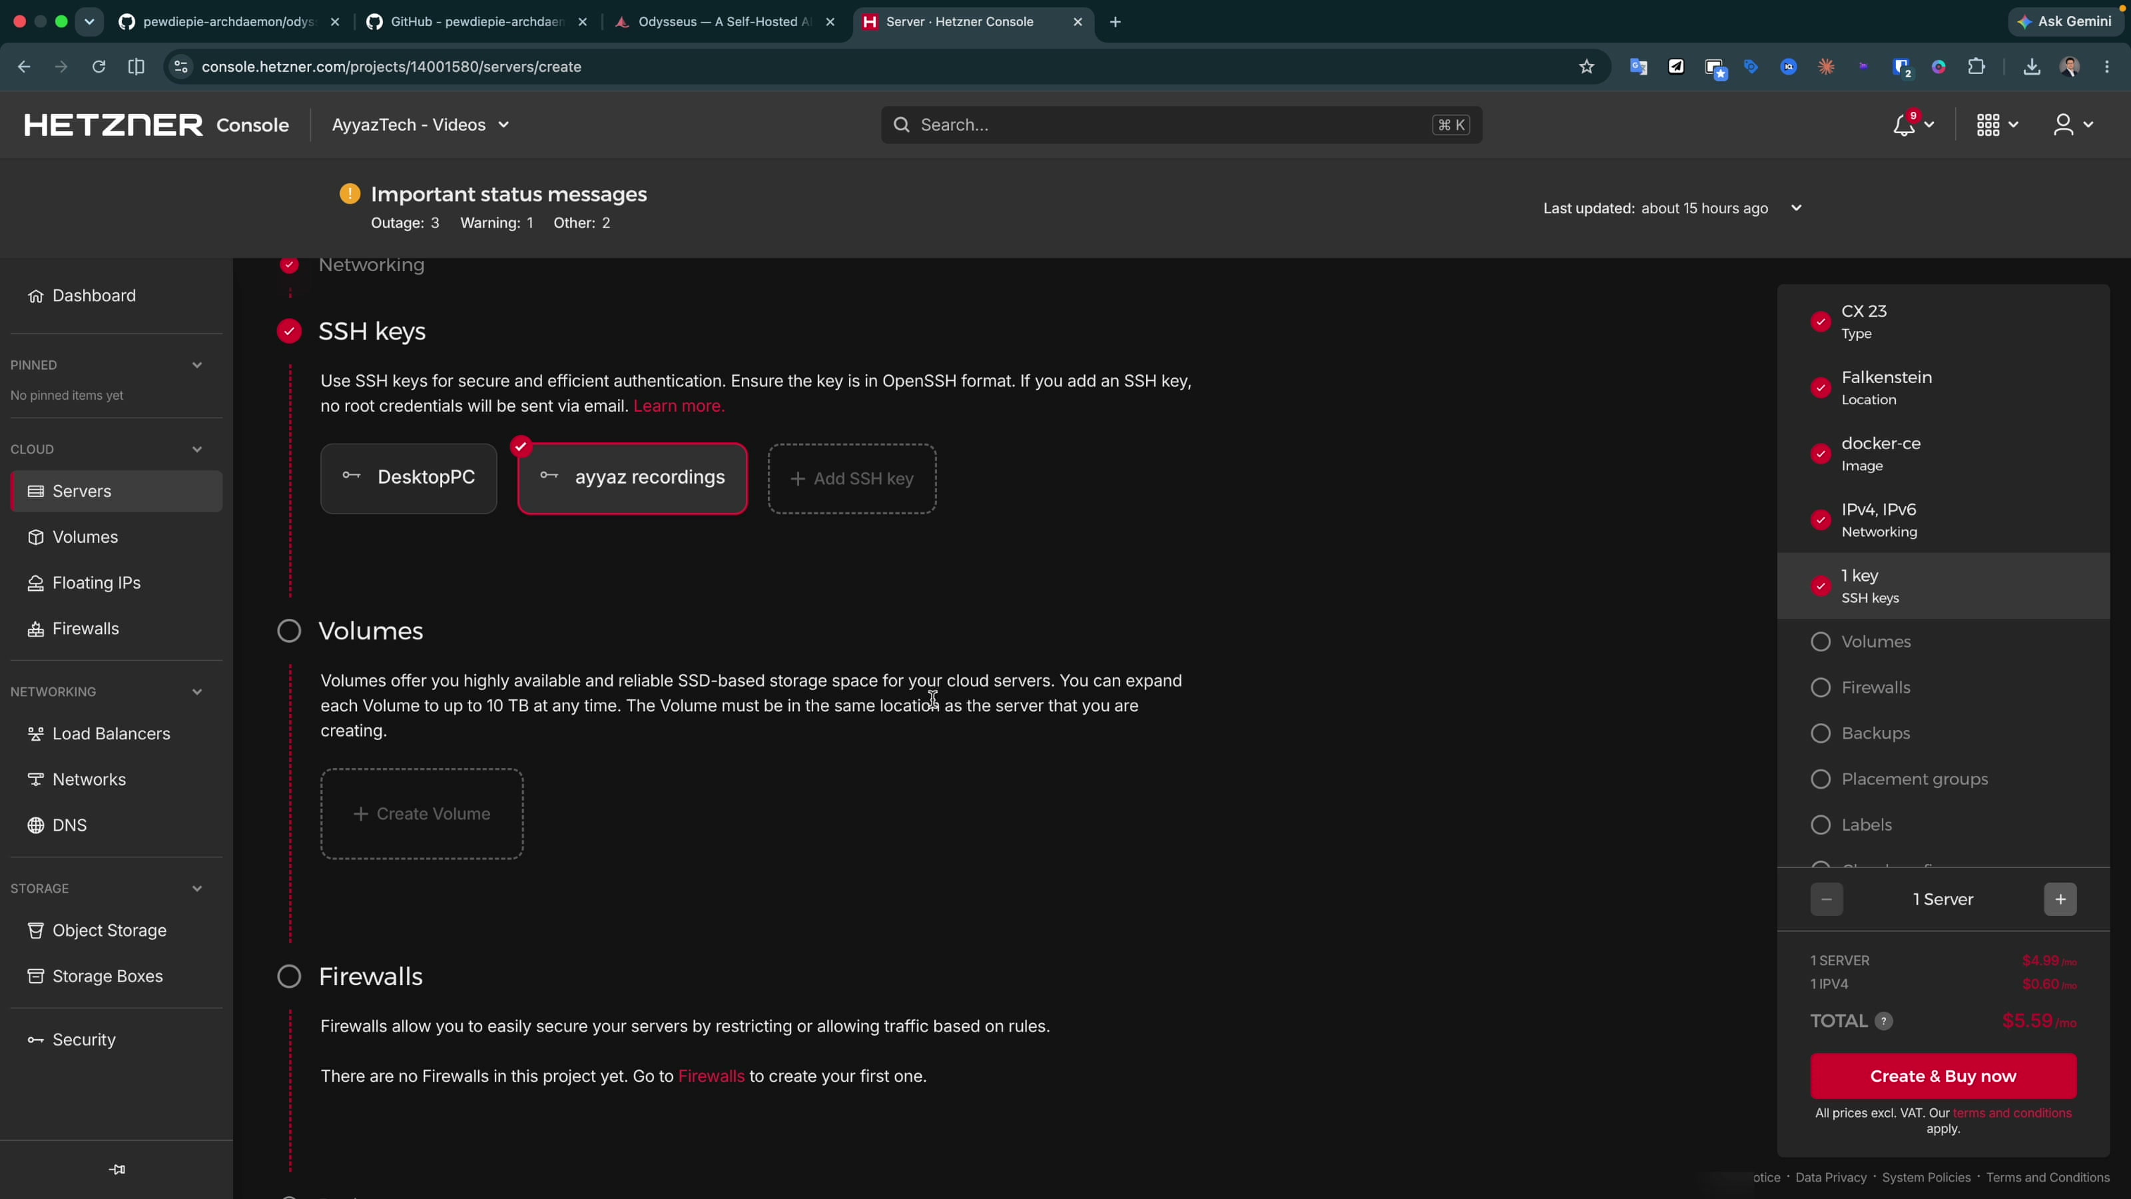Follow the red Firewalls link in description
This screenshot has width=2131, height=1199.
point(711,1076)
